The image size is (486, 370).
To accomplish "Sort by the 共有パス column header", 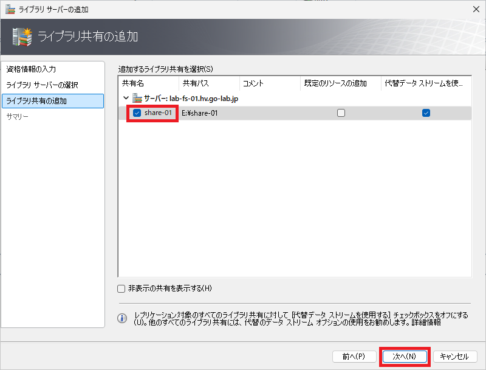I will coord(209,83).
